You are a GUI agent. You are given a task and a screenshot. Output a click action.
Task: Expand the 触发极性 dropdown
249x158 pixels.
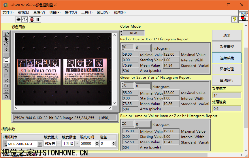[77, 143]
